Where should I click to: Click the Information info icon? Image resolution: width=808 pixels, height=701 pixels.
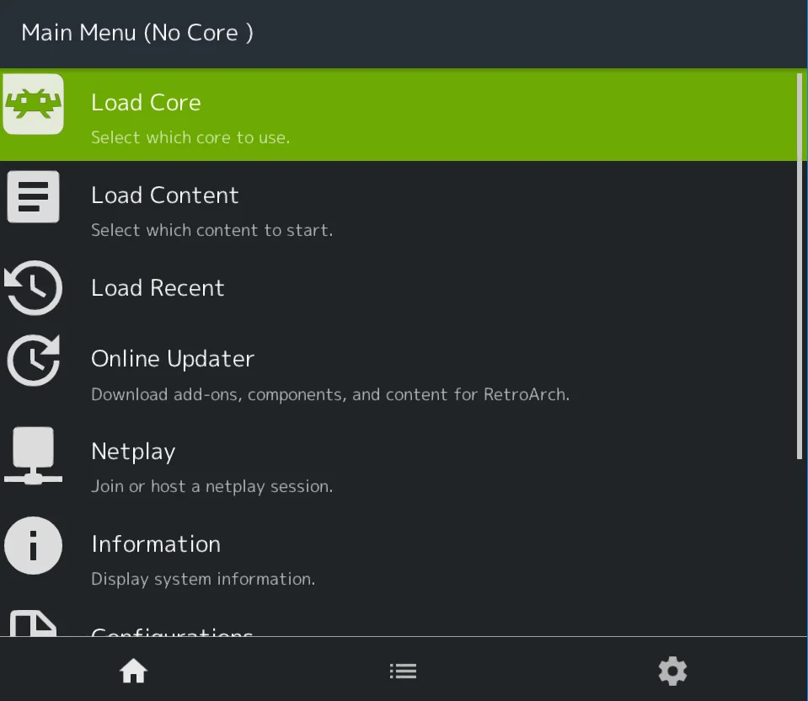click(34, 545)
